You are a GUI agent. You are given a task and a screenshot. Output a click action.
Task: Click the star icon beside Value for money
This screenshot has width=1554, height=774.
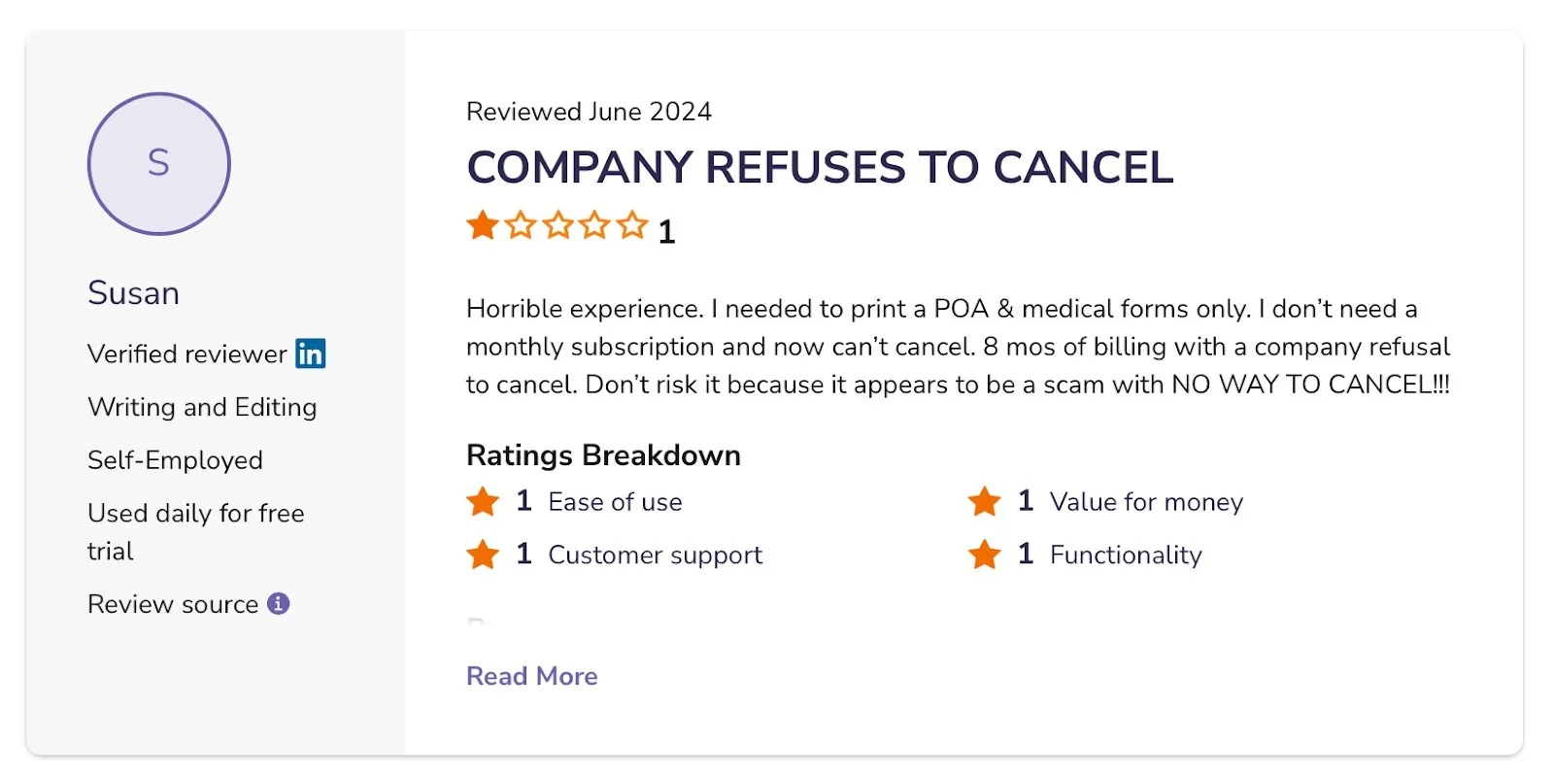pyautogui.click(x=985, y=501)
